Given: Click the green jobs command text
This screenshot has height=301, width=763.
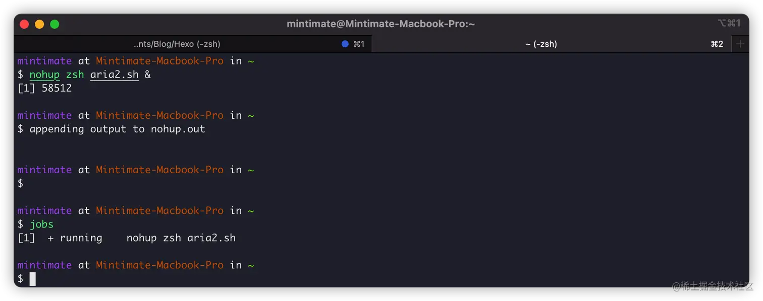Looking at the screenshot, I should coord(41,224).
